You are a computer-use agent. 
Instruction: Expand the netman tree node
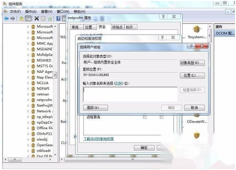[28, 94]
